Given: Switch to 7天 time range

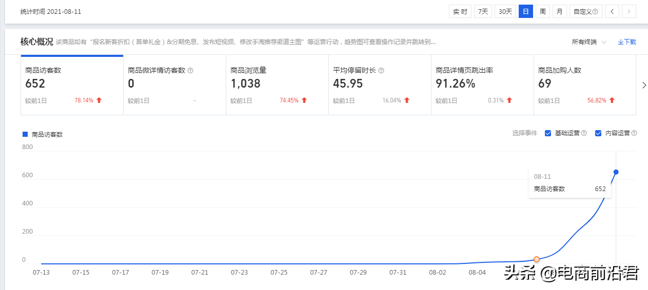Looking at the screenshot, I should (x=483, y=11).
